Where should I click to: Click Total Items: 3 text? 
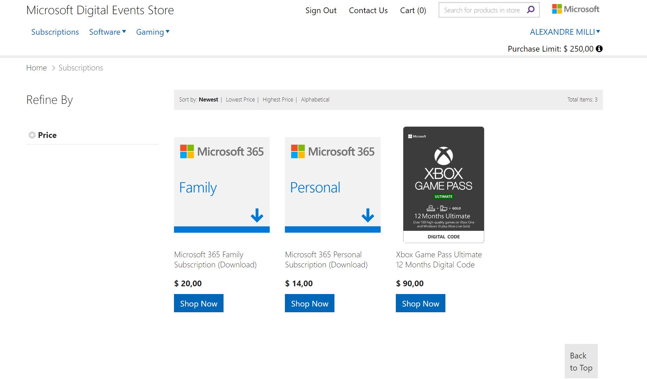pos(582,99)
